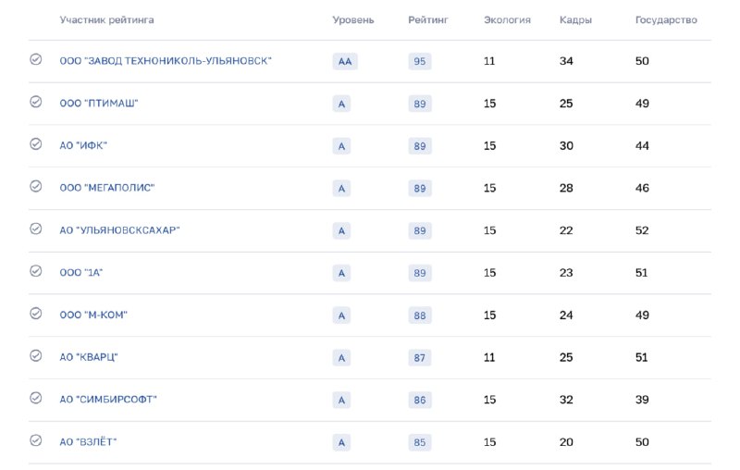
Task: Click check icon beside АО "УЛЬЯНОВСКСАХАР"
Action: 36,229
